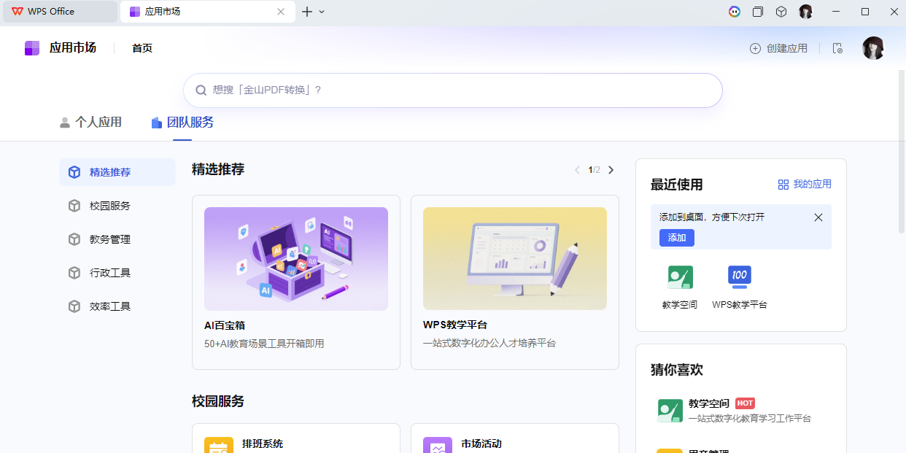Viewport: 906px width, 453px height.
Task: Click 创建应用 button
Action: coord(778,48)
